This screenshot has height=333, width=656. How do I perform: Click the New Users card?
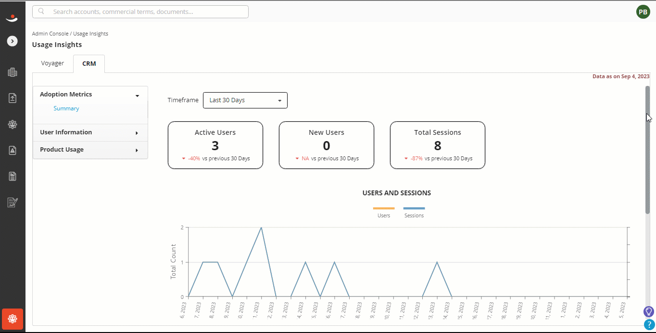[x=327, y=145]
